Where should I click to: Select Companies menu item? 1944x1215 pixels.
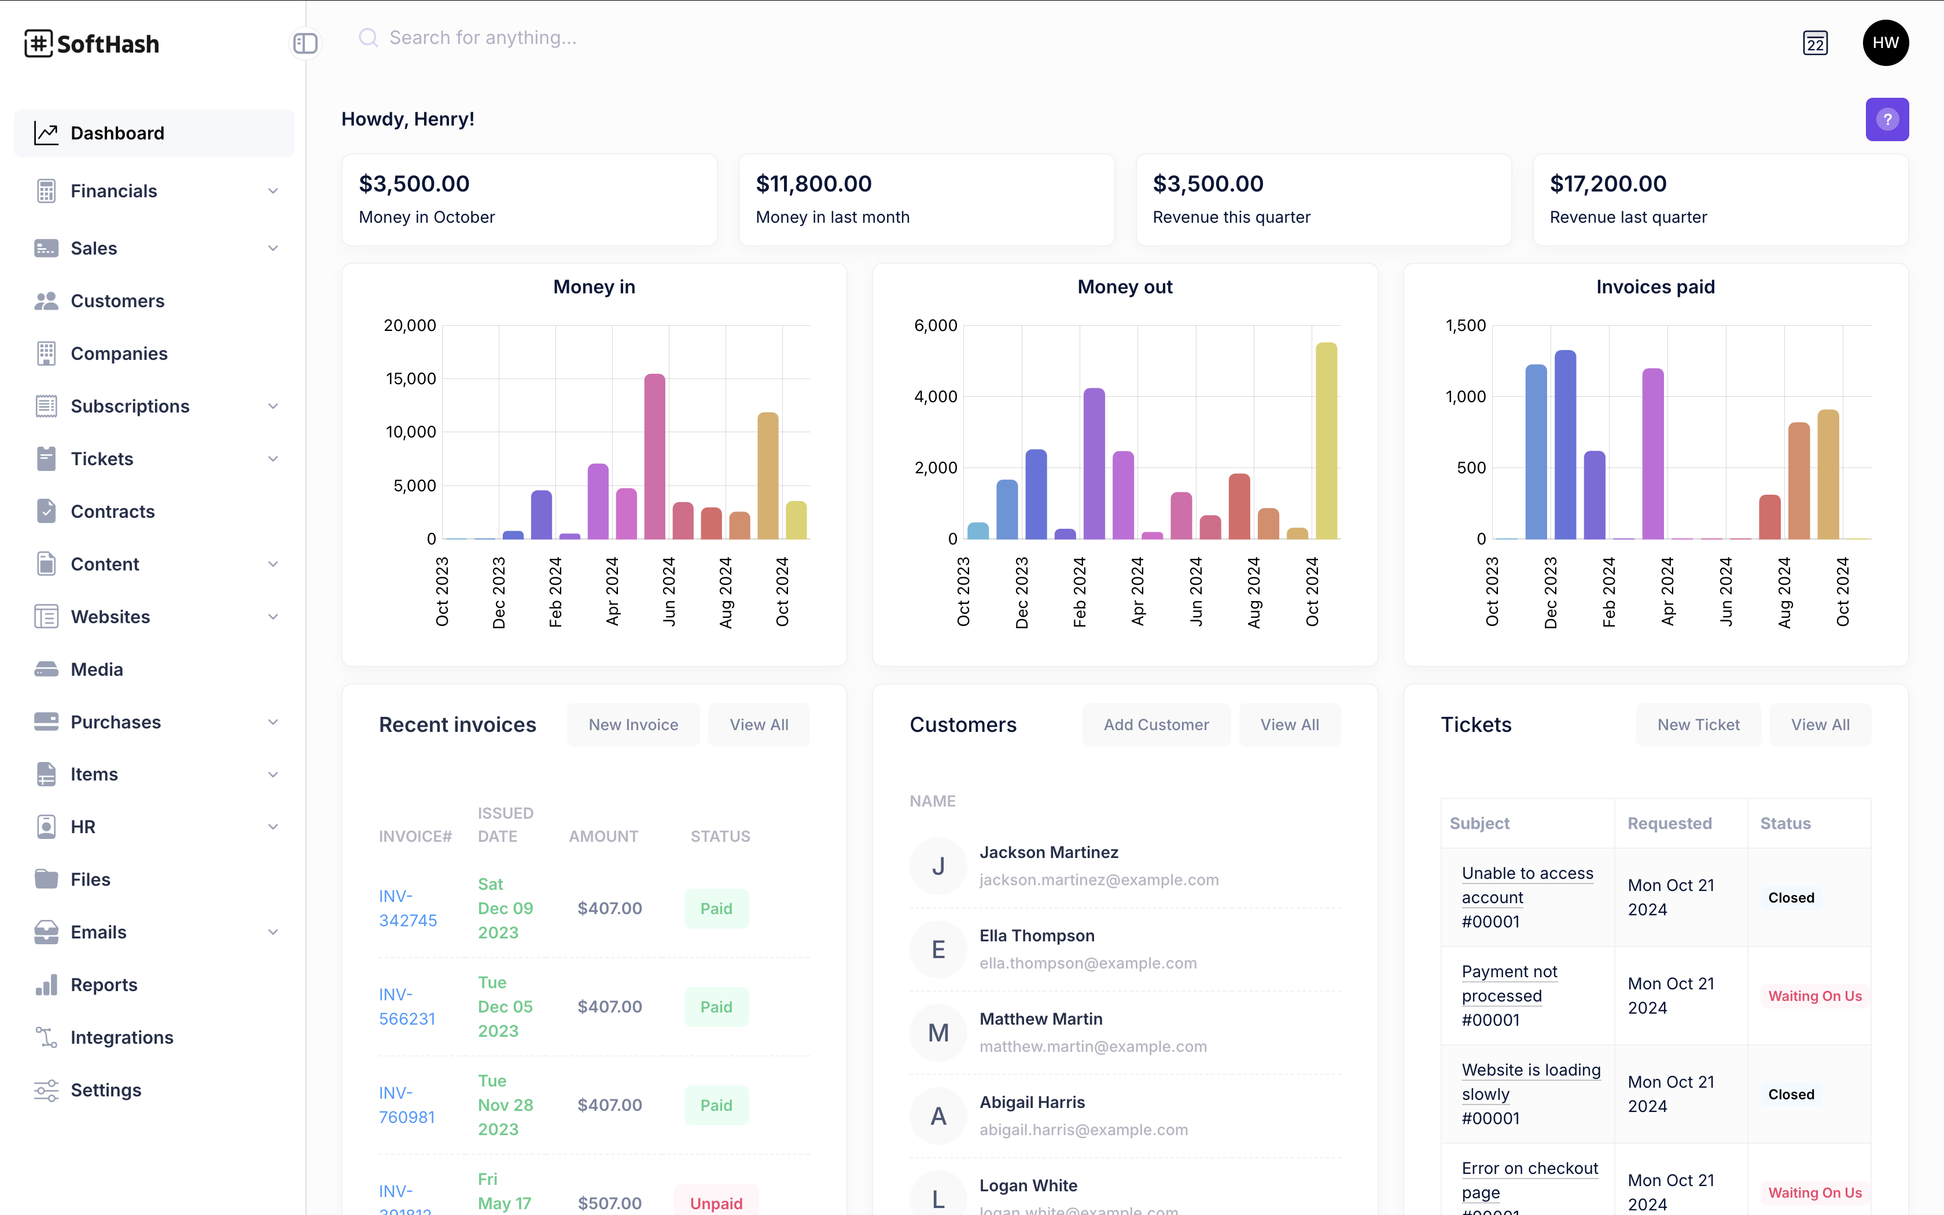(119, 354)
